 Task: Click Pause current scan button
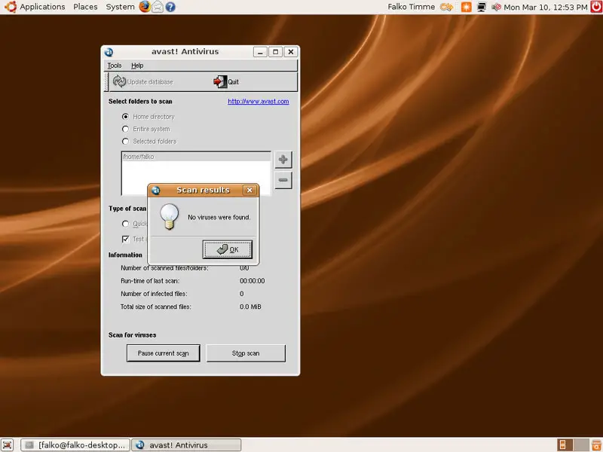(x=163, y=353)
